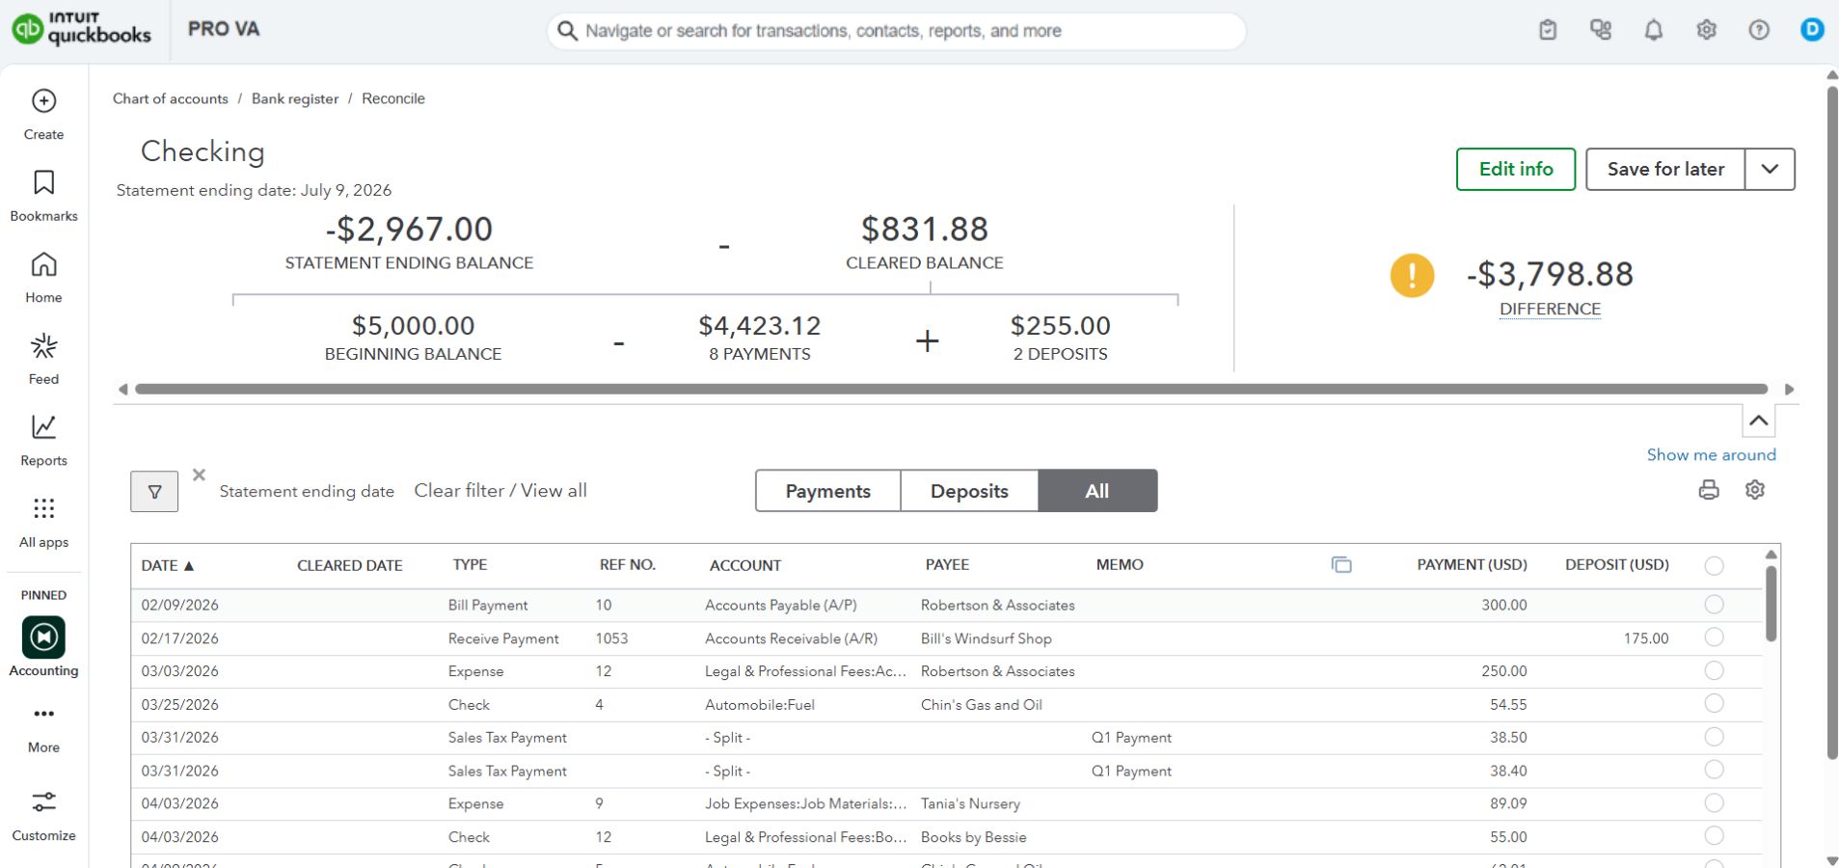Click the filter funnel icon
Viewport: 1839px width, 868px height.
pos(154,492)
